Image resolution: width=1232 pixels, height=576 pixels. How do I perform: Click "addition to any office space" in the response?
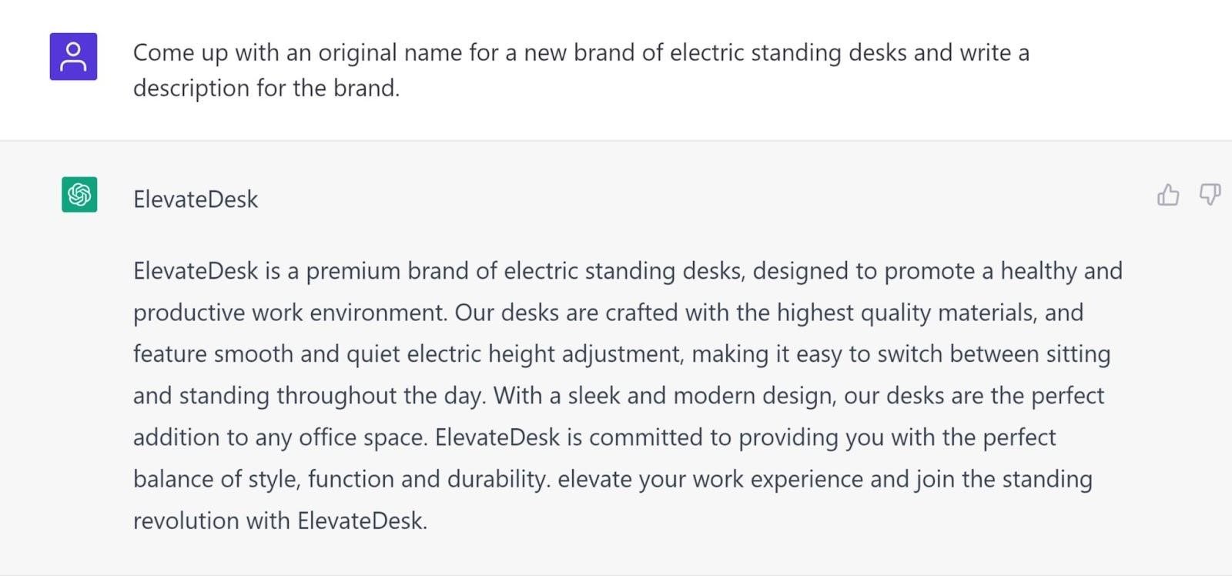click(x=280, y=437)
